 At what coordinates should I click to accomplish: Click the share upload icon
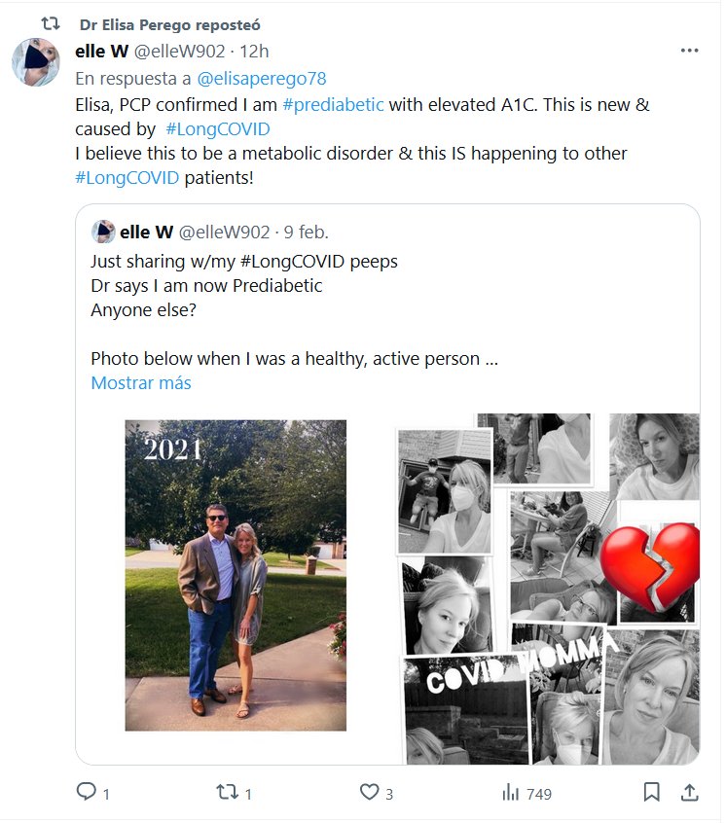(687, 793)
